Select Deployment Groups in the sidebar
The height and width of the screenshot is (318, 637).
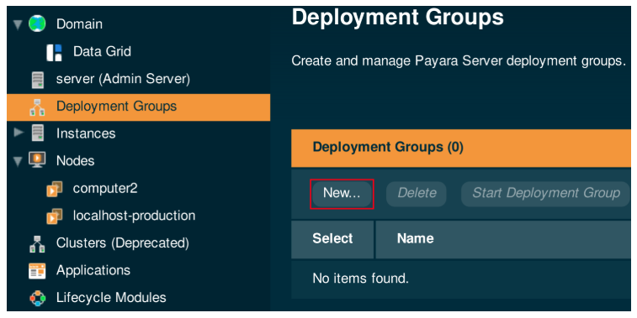139,107
